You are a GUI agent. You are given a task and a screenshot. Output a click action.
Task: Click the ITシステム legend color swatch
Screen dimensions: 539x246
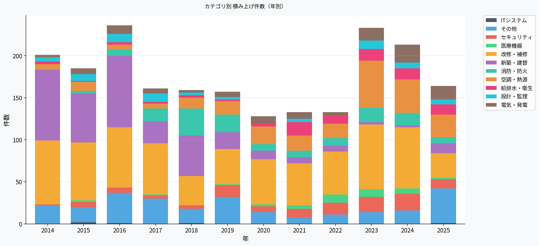coord(491,20)
